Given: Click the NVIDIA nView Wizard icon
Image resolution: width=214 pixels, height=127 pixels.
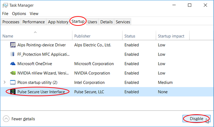Looking at the screenshot, I should pos(13,73).
